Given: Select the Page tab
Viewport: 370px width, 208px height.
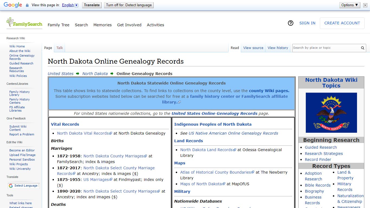Looking at the screenshot, I should tap(48, 48).
